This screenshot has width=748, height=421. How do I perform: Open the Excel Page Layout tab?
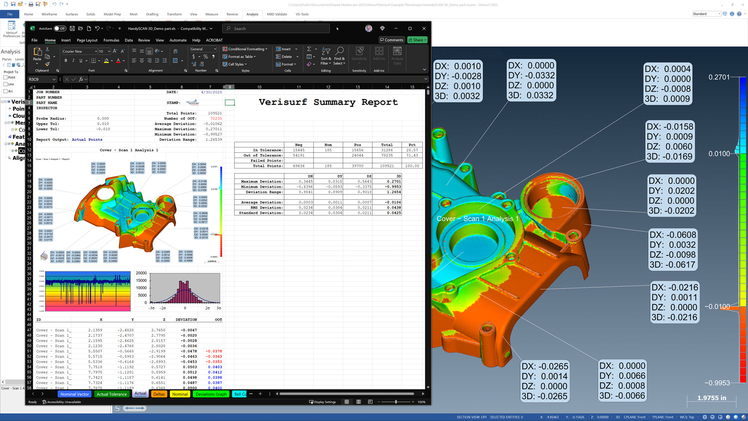coord(87,40)
